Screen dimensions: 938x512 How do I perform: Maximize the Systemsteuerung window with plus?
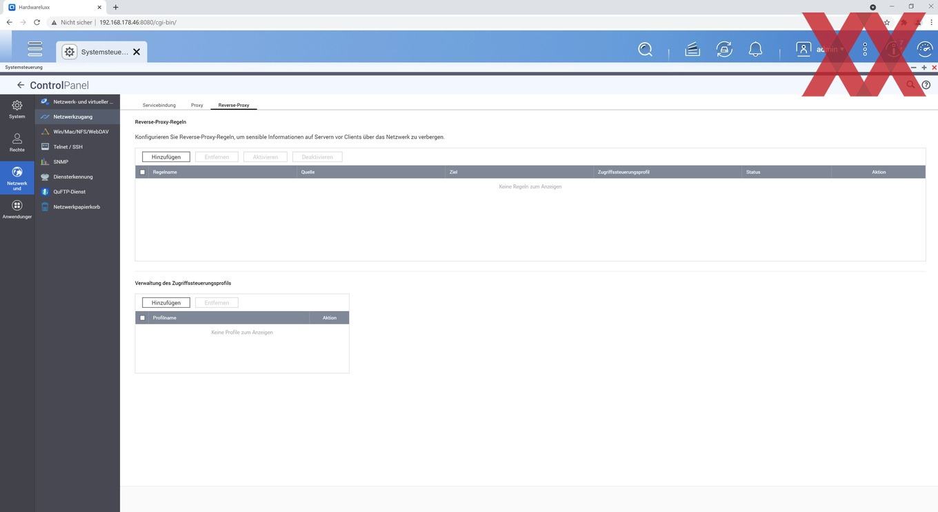coord(924,68)
